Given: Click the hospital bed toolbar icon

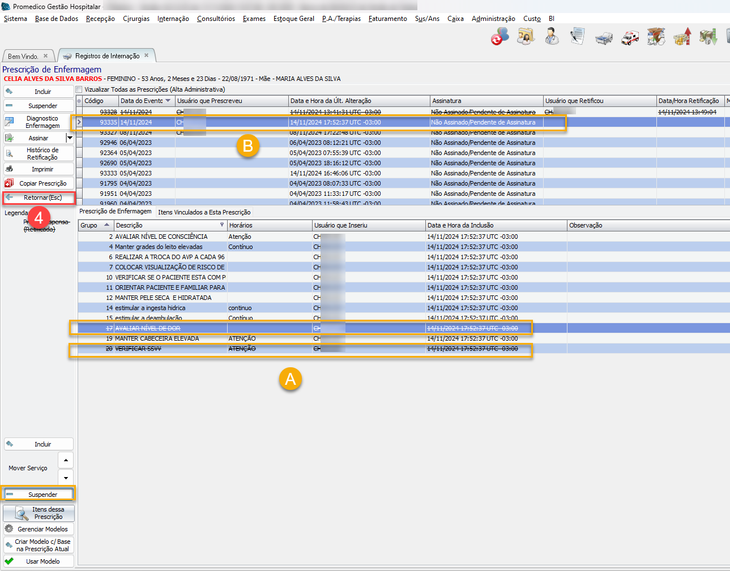Looking at the screenshot, I should [604, 38].
